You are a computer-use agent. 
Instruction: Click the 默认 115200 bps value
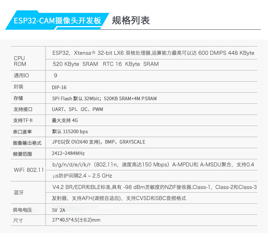click(70, 131)
